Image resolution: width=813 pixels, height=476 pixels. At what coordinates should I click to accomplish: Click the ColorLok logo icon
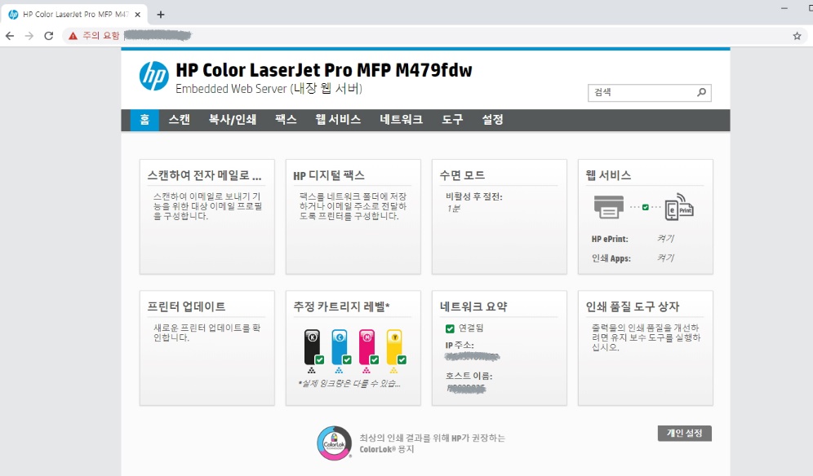click(335, 443)
